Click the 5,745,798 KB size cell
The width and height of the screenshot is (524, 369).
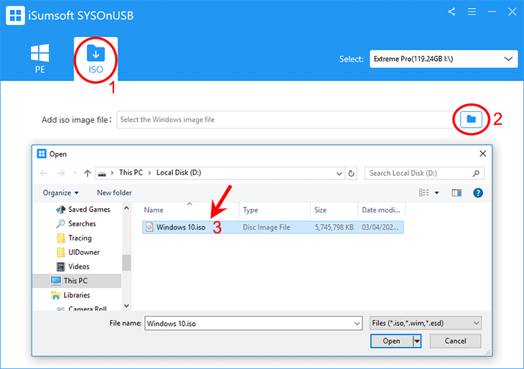click(334, 228)
